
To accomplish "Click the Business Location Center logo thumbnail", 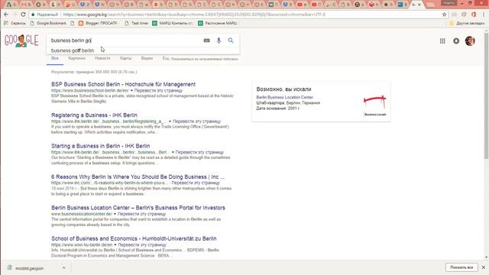I will click(x=375, y=105).
